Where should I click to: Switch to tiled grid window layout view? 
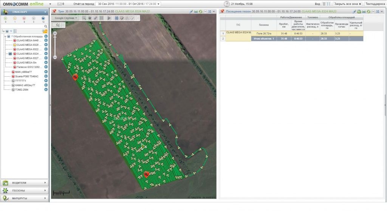(328, 4)
